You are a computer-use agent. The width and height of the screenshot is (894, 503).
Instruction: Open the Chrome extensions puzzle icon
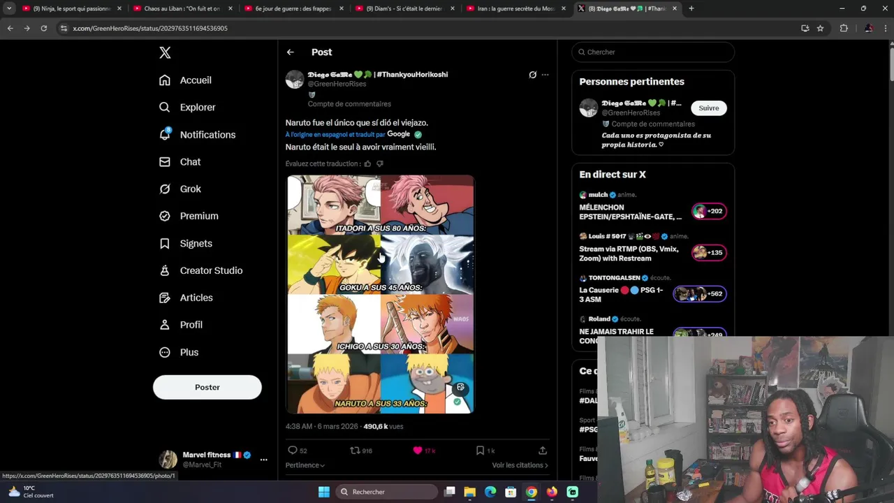point(844,28)
